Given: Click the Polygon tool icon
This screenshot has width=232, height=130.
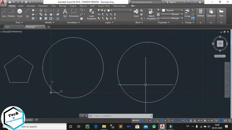Looking at the screenshot, I should click(33, 10).
